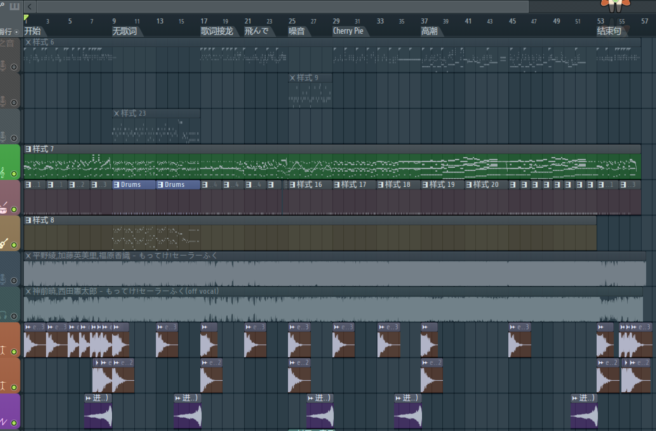
Task: Select the e..2 audio clip at bar 25
Action: point(299,375)
